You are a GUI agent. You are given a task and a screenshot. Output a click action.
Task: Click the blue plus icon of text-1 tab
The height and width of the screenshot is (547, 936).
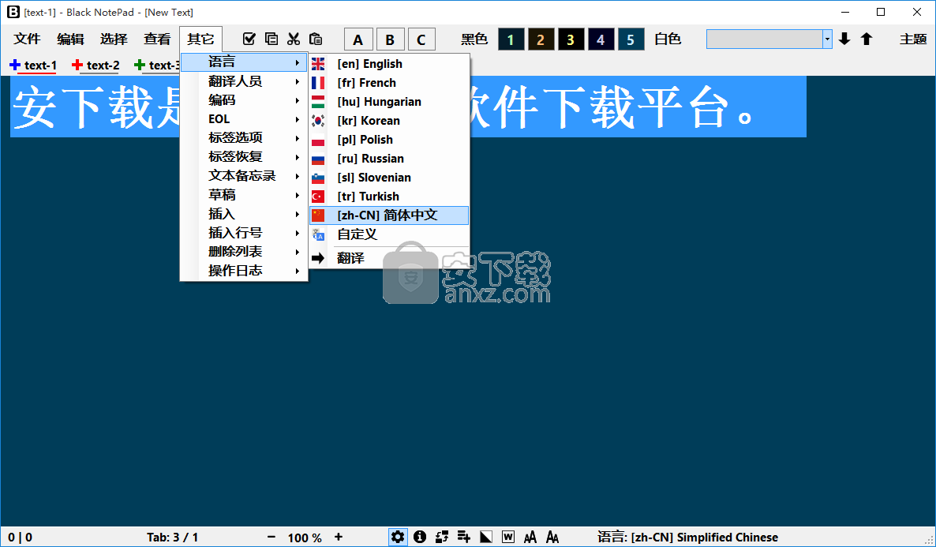15,65
